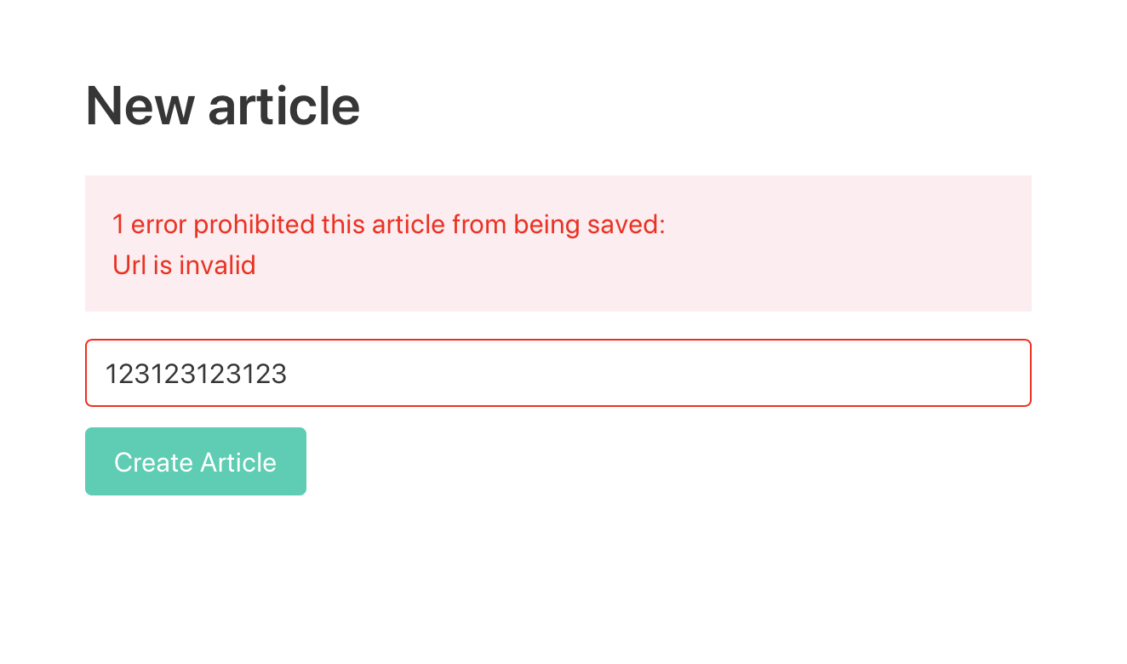Click the "1 error prohibited" error summary line

click(x=388, y=225)
